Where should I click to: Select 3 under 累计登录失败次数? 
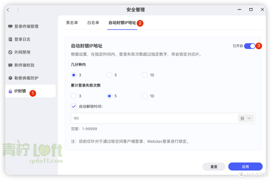coord(74,96)
